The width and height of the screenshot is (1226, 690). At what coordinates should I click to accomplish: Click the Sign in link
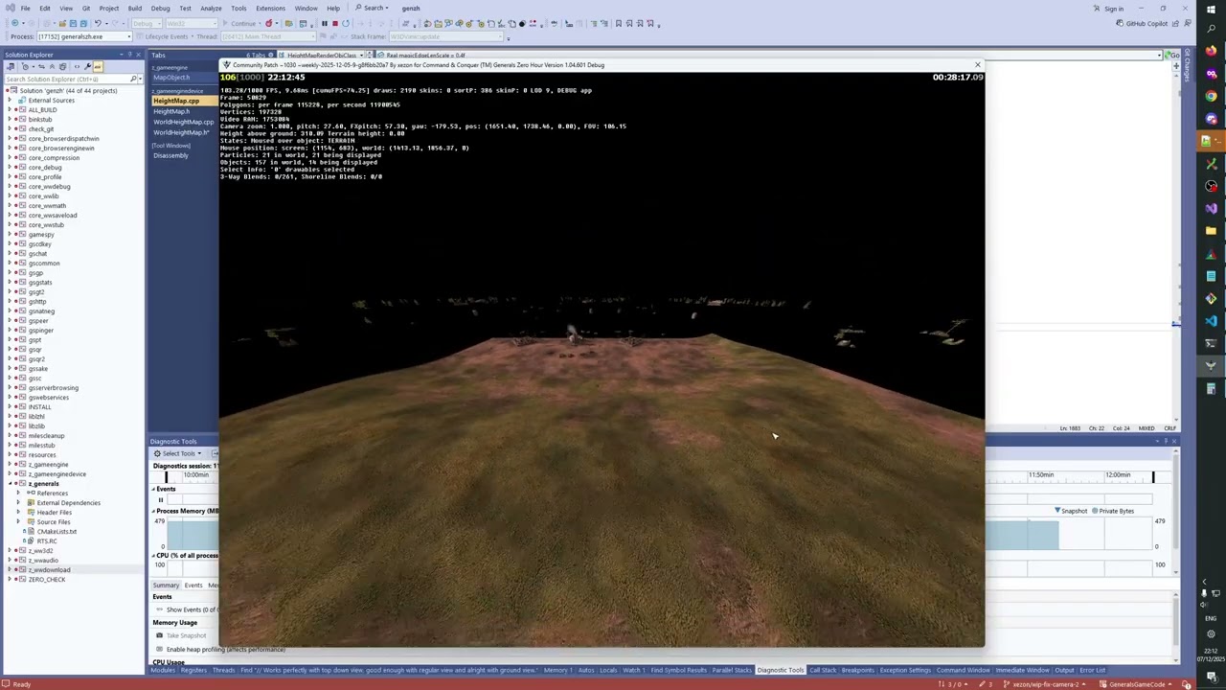coord(1114,9)
